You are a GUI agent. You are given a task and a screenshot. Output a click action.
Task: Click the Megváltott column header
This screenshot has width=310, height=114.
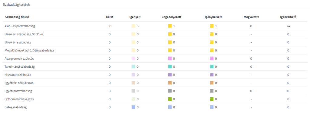[x=251, y=17]
